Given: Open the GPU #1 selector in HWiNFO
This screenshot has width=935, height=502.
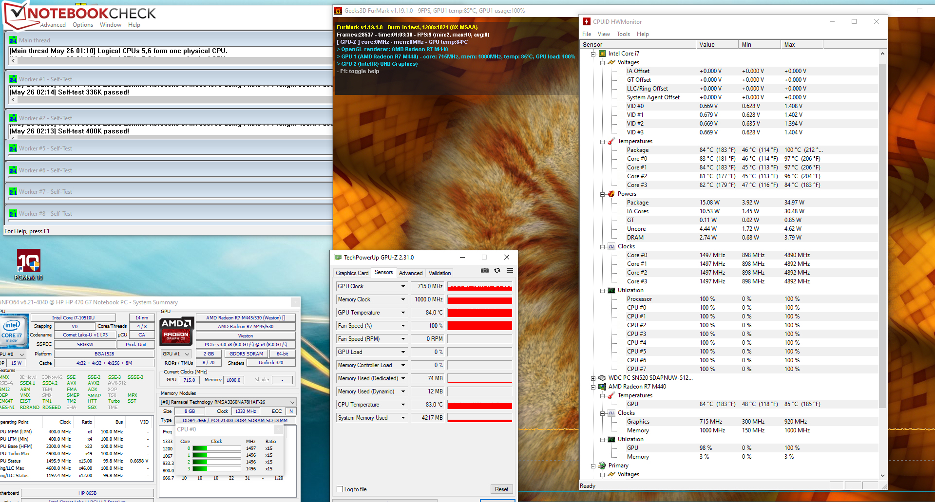Looking at the screenshot, I should (176, 354).
